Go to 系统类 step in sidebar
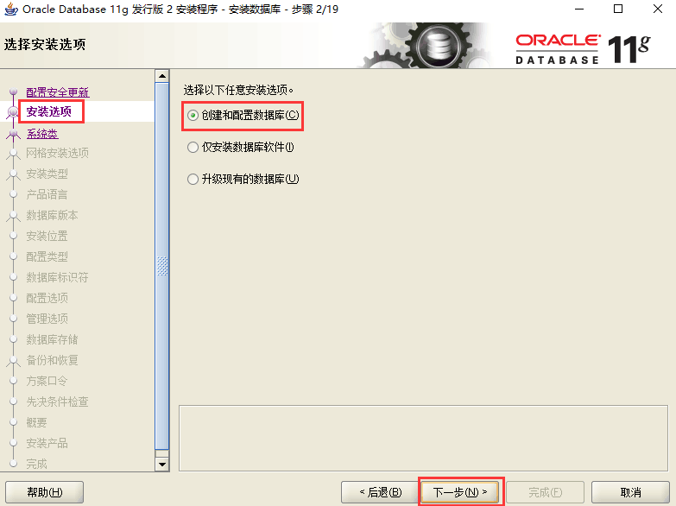This screenshot has height=506, width=676. point(42,134)
